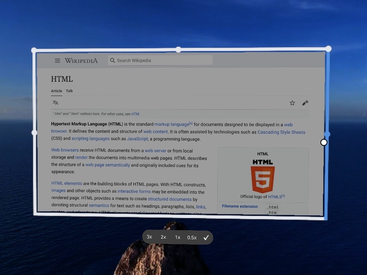367x275 pixels.
Task: Open the language translation icon
Action: [56, 103]
